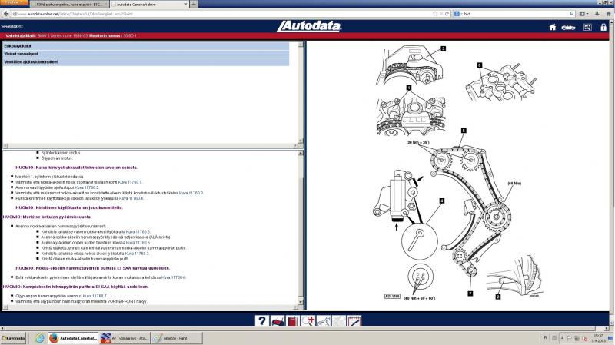
Task: Open the Kuva 11760.7 link
Action: tap(95, 295)
